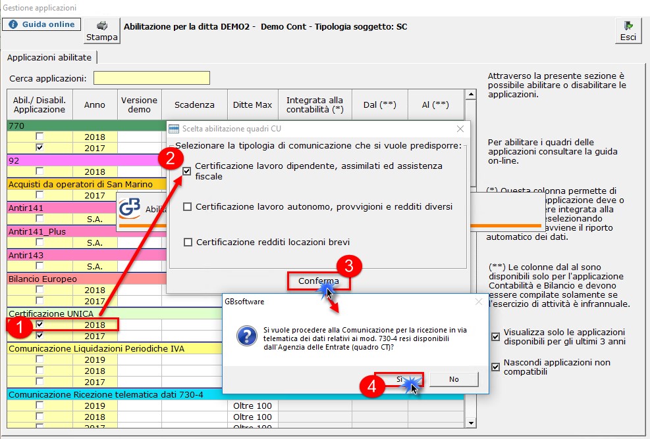This screenshot has width=650, height=439.
Task: Click the table scrollbar down arrow
Action: [470, 423]
